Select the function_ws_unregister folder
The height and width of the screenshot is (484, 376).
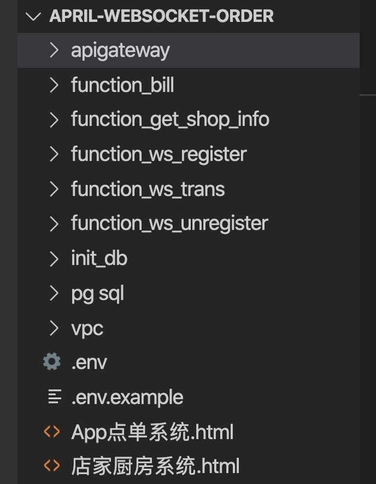(189, 223)
